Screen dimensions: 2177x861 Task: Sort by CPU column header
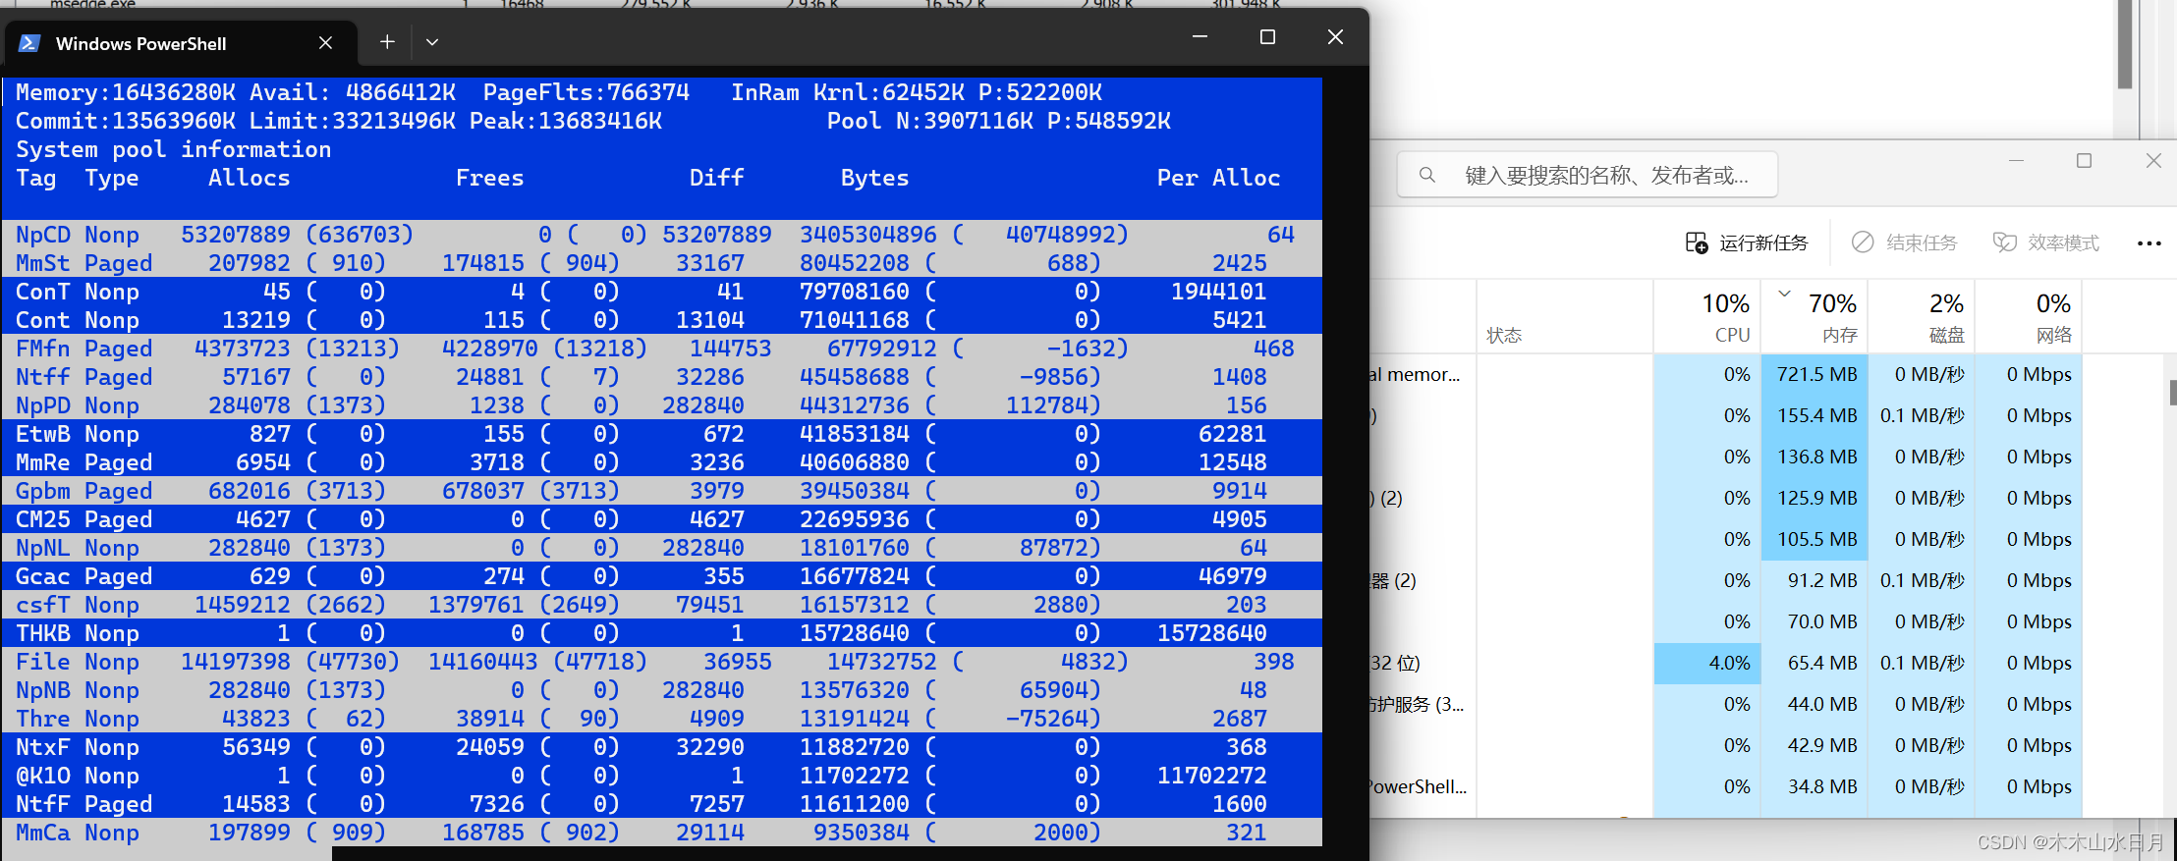(1706, 317)
